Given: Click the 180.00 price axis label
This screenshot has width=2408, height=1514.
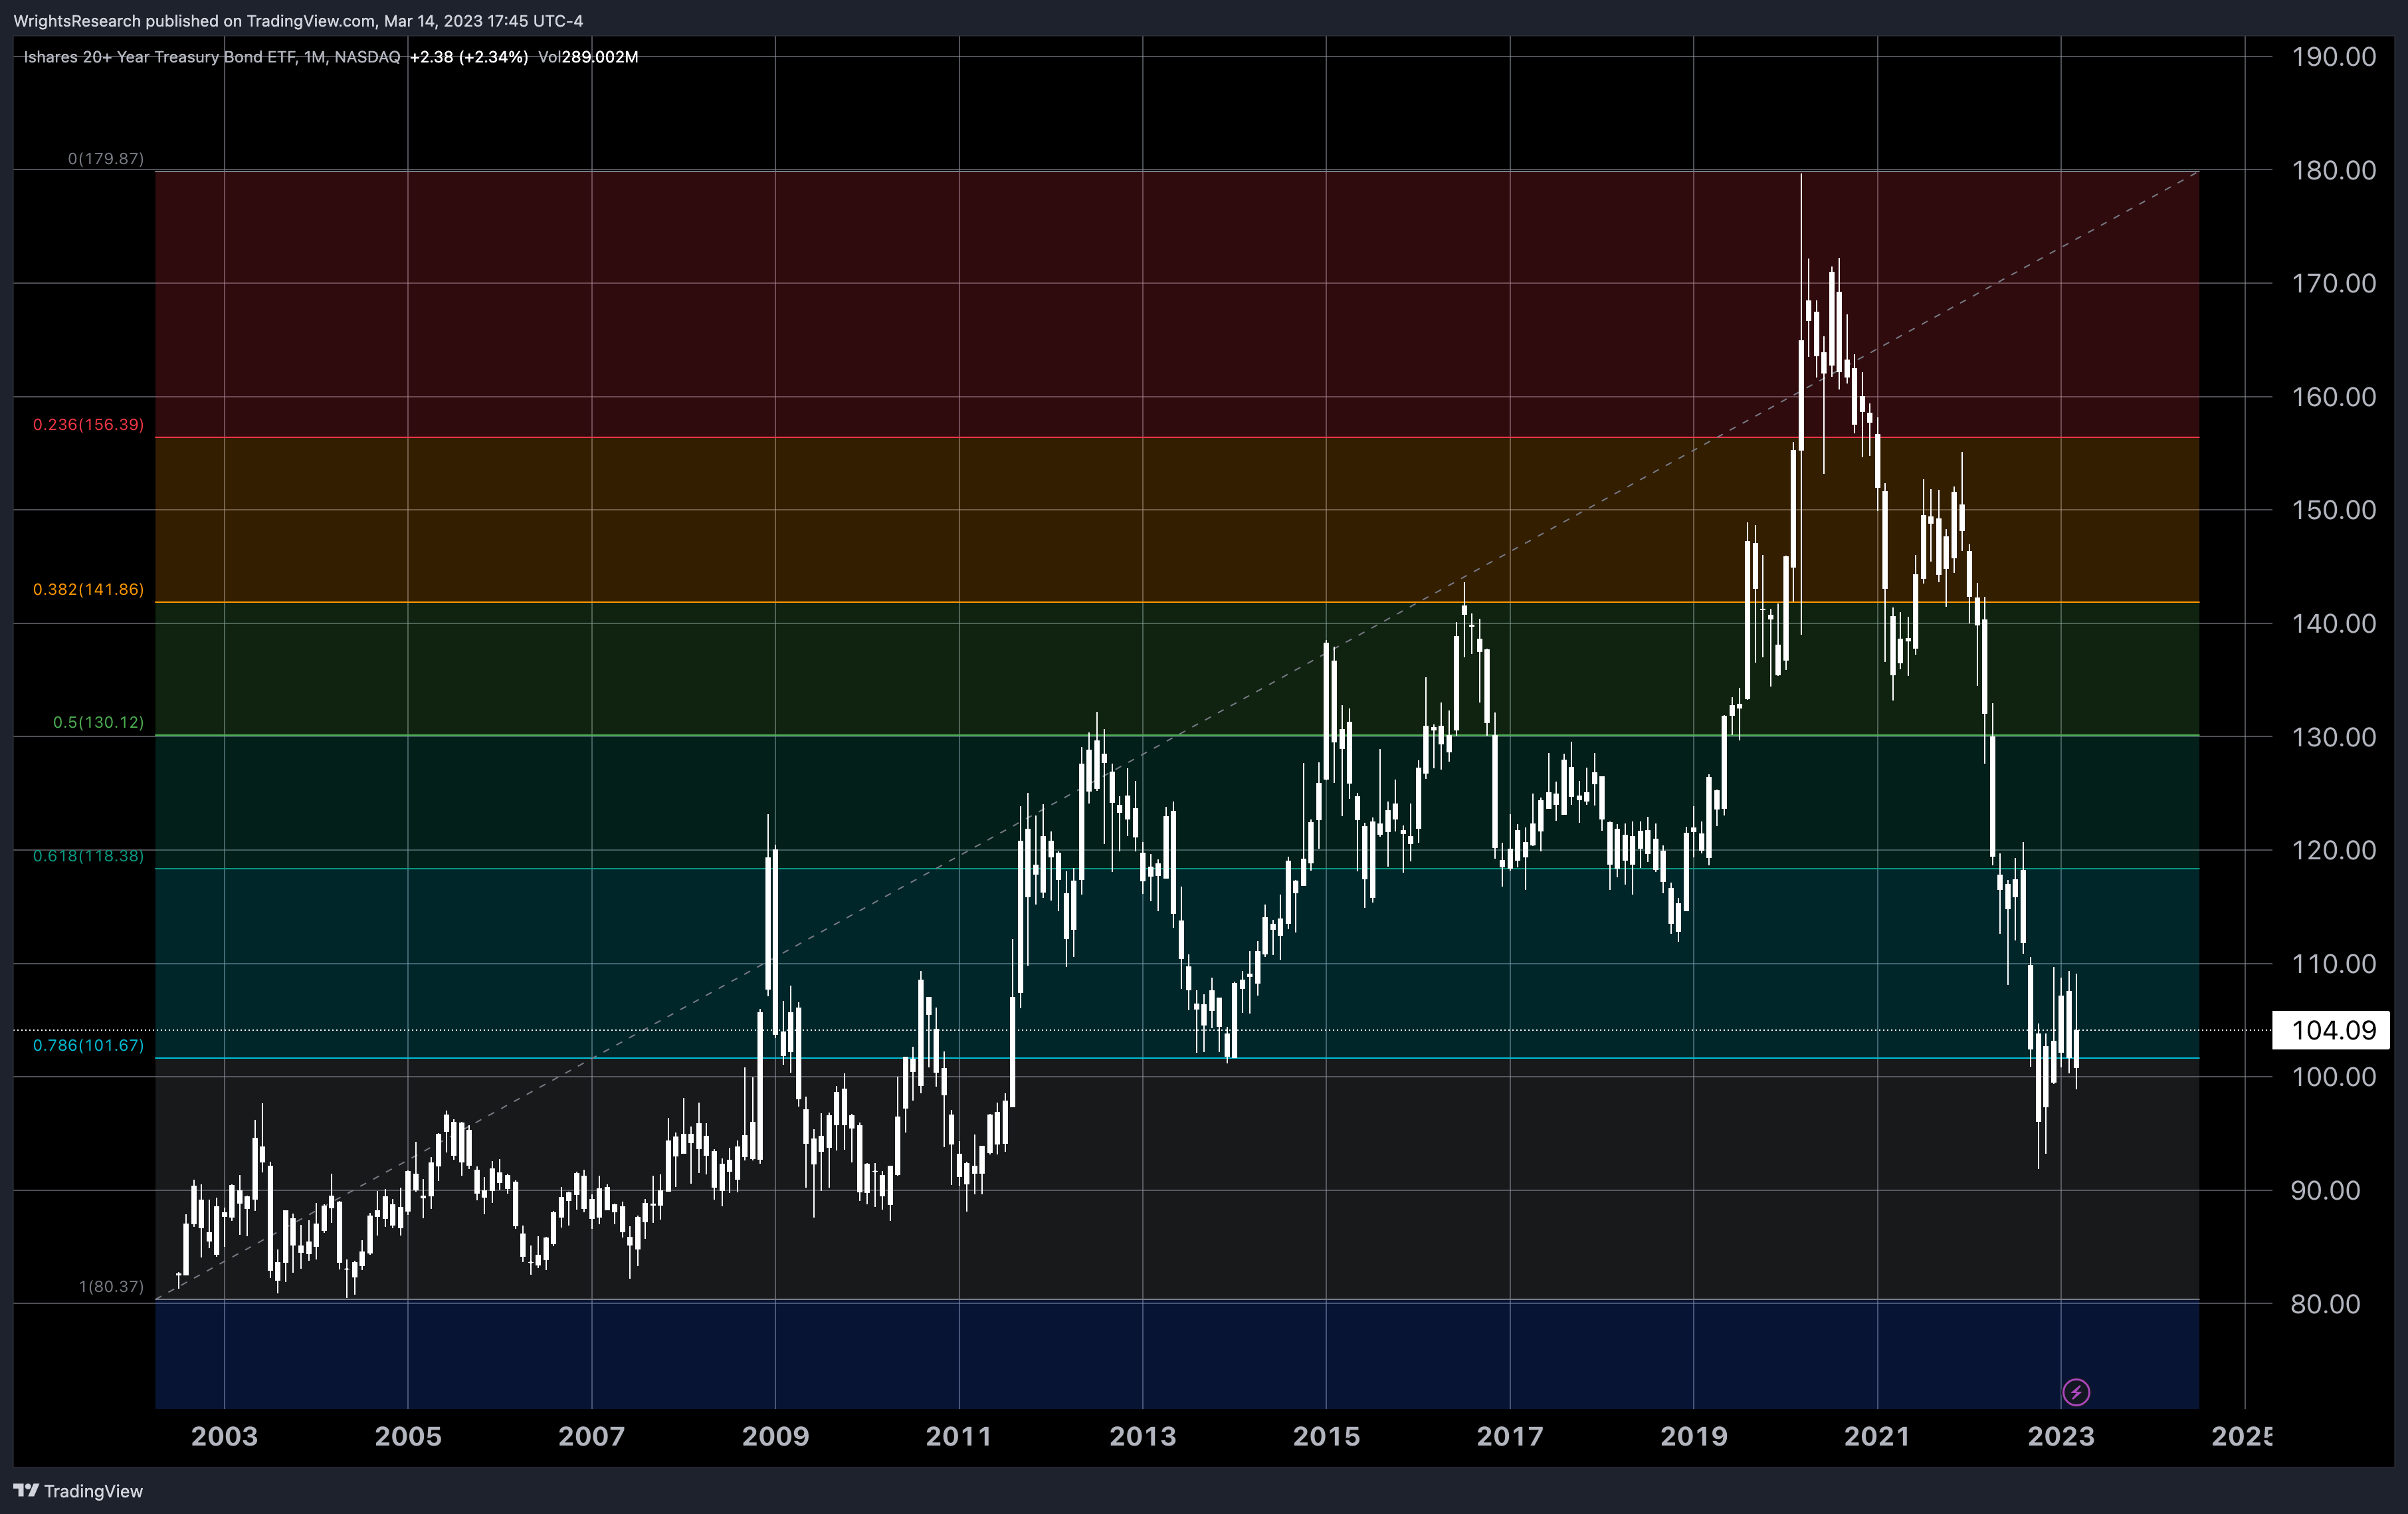Looking at the screenshot, I should point(2333,170).
